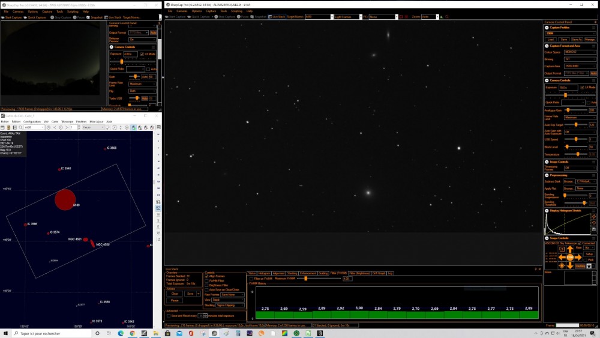Click Live Stack in main SharpCap toolbar
This screenshot has height=338, width=600.
[276, 17]
